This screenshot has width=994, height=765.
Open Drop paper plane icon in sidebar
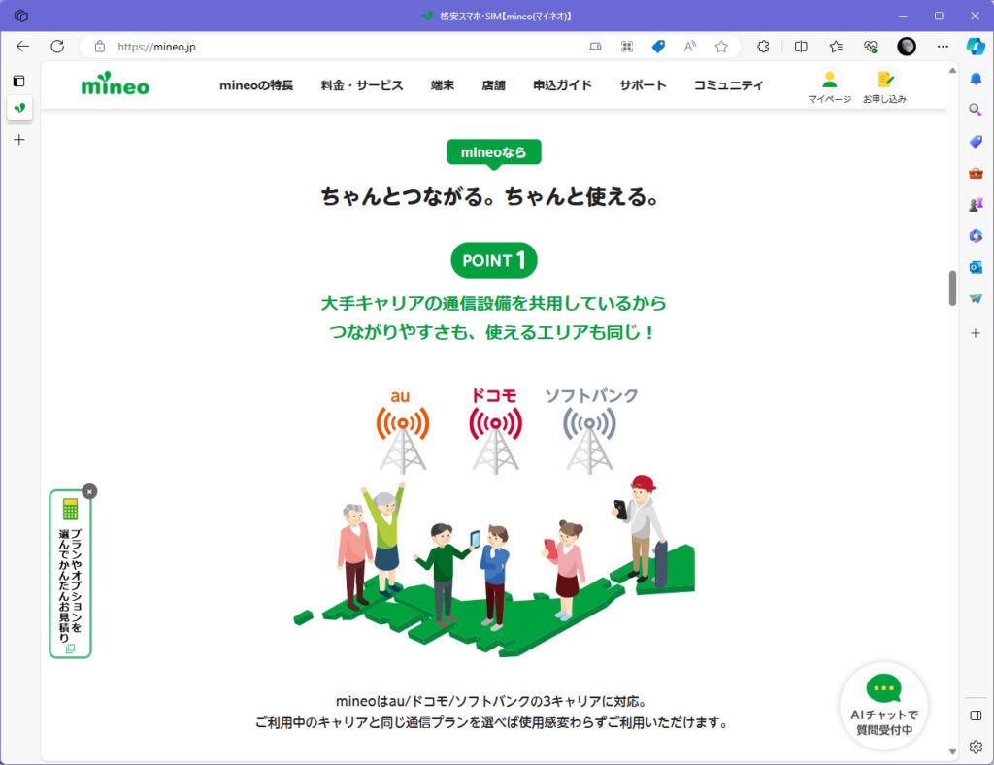(x=976, y=298)
